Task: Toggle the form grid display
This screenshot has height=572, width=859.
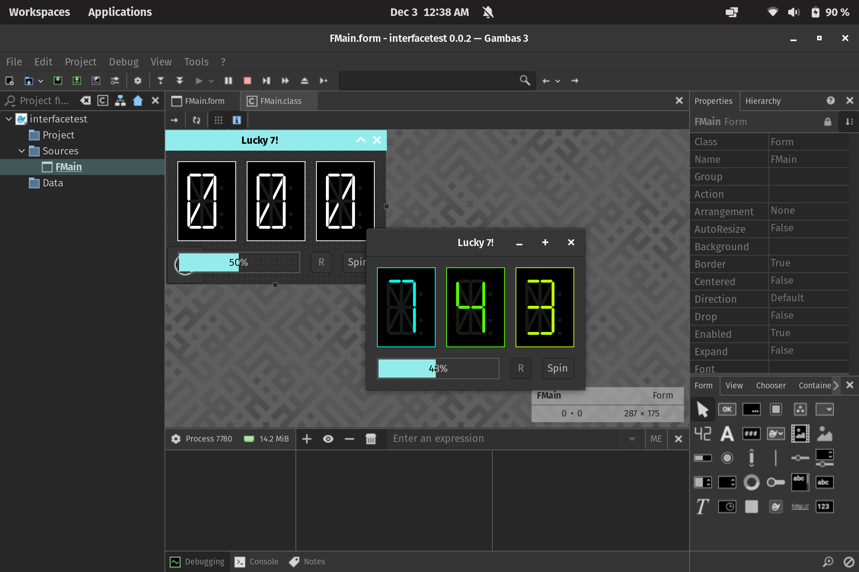Action: click(x=218, y=120)
